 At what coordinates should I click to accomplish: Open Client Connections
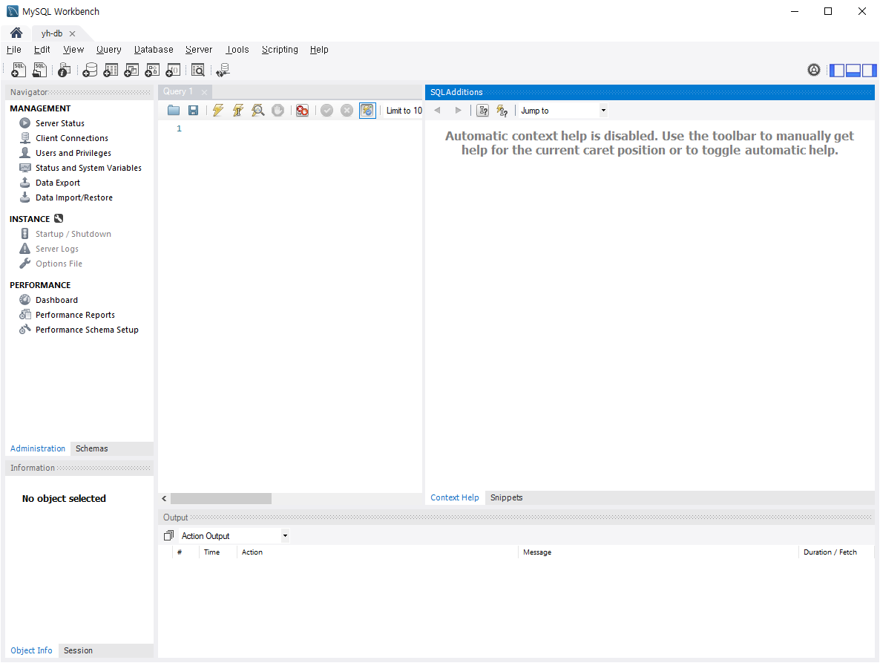[x=72, y=138]
